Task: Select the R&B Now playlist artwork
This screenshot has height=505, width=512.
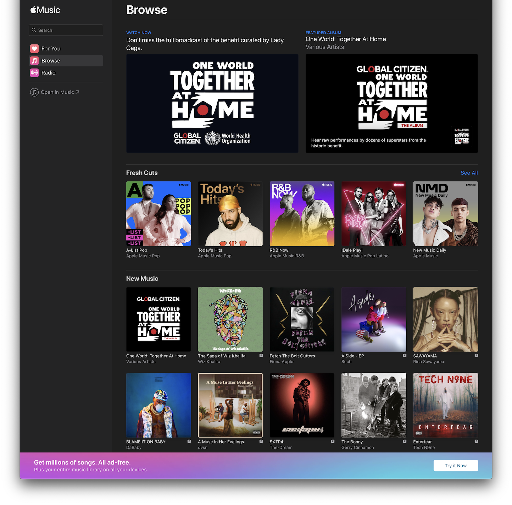Action: (x=302, y=214)
